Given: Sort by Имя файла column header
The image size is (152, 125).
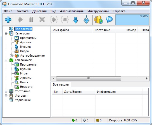Looking at the screenshot, I should (x=72, y=30).
